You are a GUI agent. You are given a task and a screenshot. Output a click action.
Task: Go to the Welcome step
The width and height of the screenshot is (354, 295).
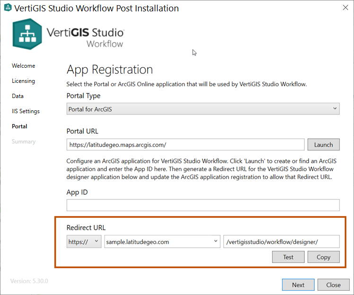(24, 66)
